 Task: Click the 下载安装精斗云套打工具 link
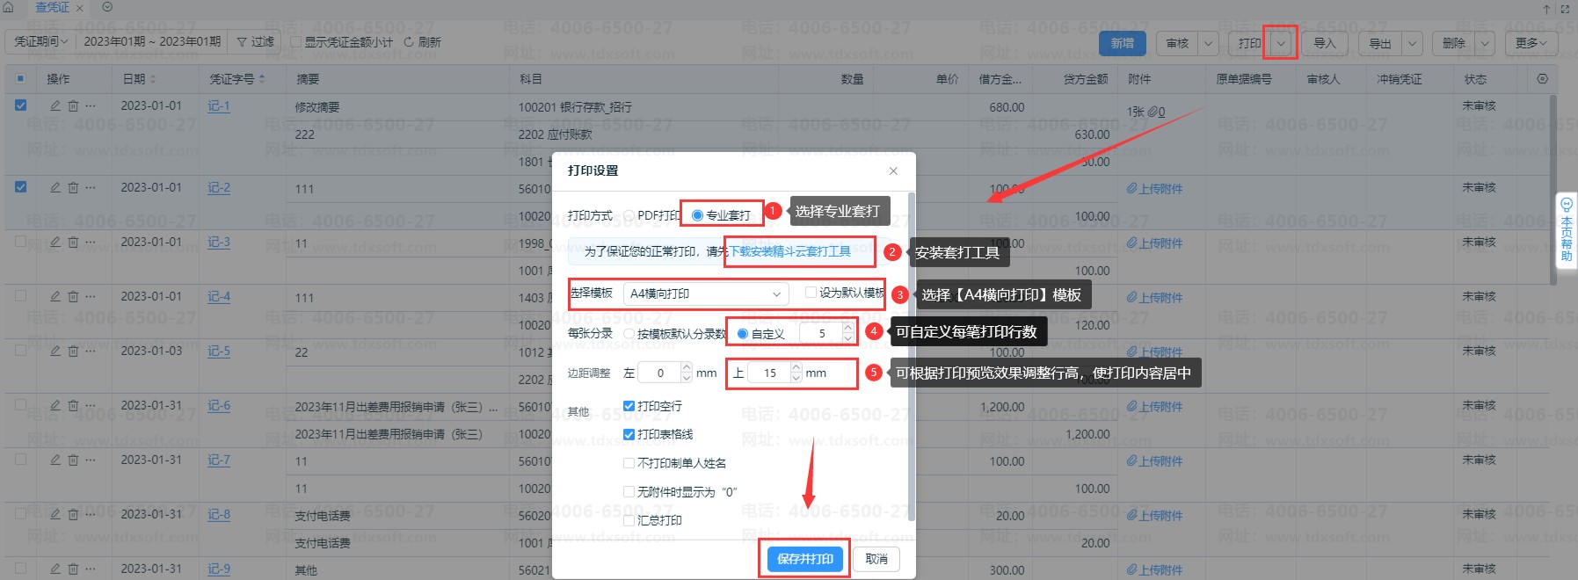790,251
